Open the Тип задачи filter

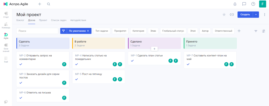(102, 31)
